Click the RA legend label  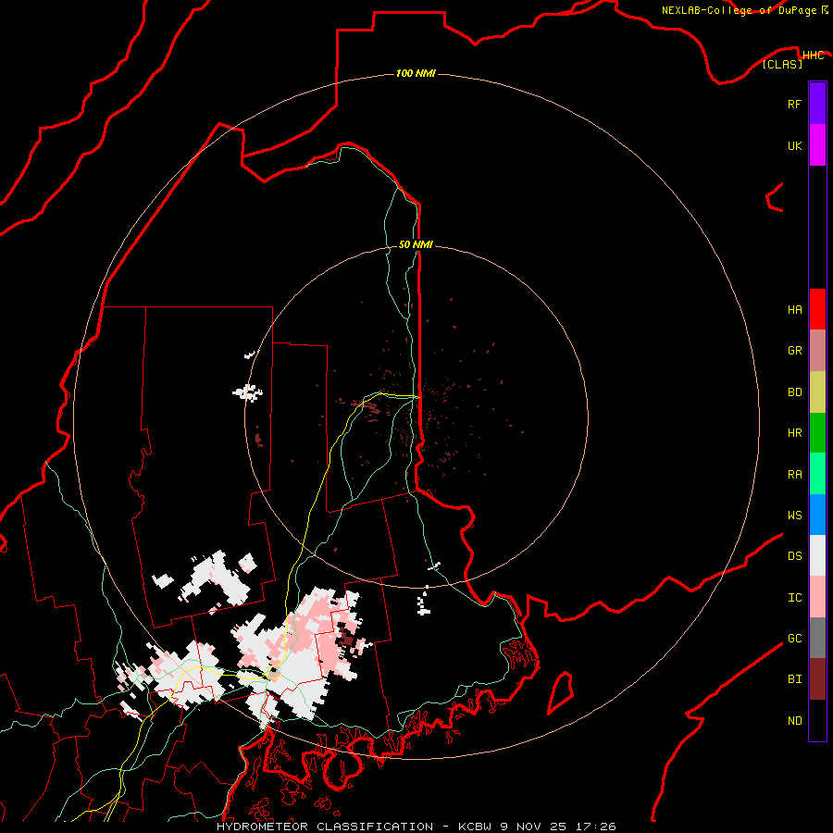click(794, 475)
